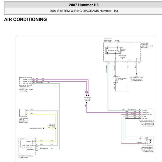The width and height of the screenshot is (162, 162).
Task: Click the "RED/BLK" wire label at pressure sensor
Action: [139, 142]
